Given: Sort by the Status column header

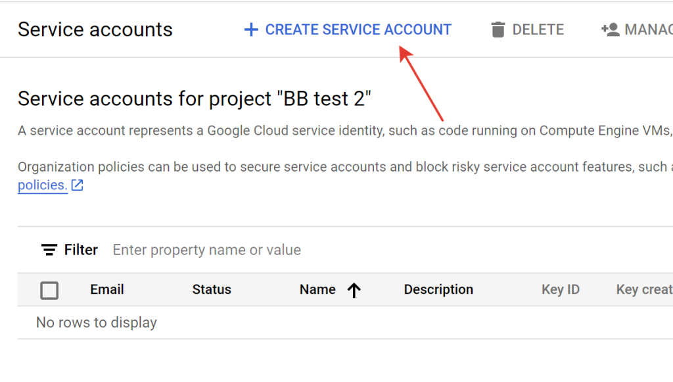Looking at the screenshot, I should 212,290.
